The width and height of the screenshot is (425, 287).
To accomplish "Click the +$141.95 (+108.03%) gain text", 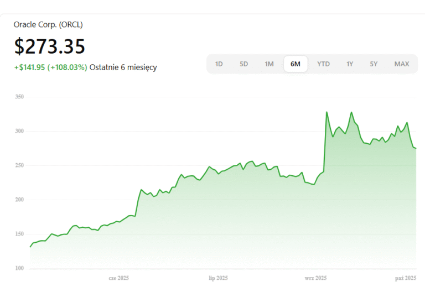I will tap(50, 67).
